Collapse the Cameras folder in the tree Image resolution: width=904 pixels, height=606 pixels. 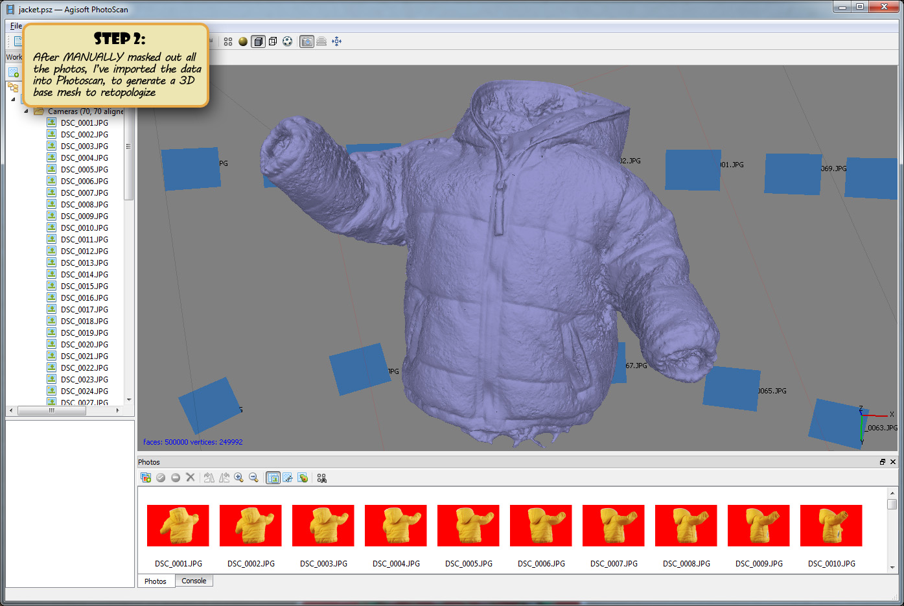27,111
